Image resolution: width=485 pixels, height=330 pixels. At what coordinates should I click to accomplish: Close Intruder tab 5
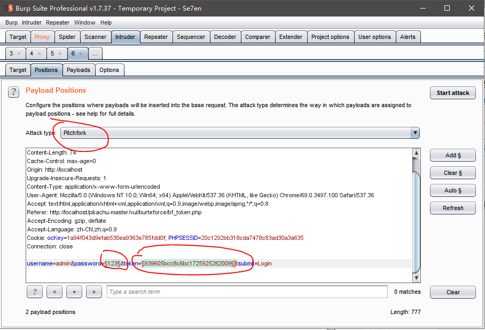60,54
